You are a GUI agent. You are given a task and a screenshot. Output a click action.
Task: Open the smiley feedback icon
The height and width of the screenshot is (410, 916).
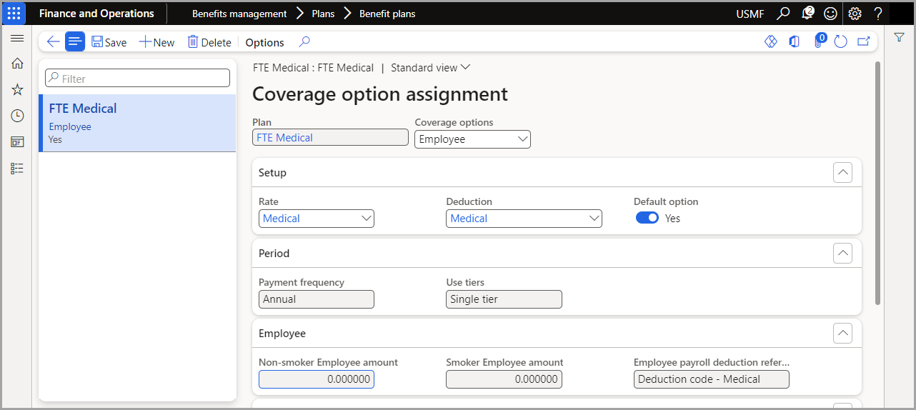point(830,14)
